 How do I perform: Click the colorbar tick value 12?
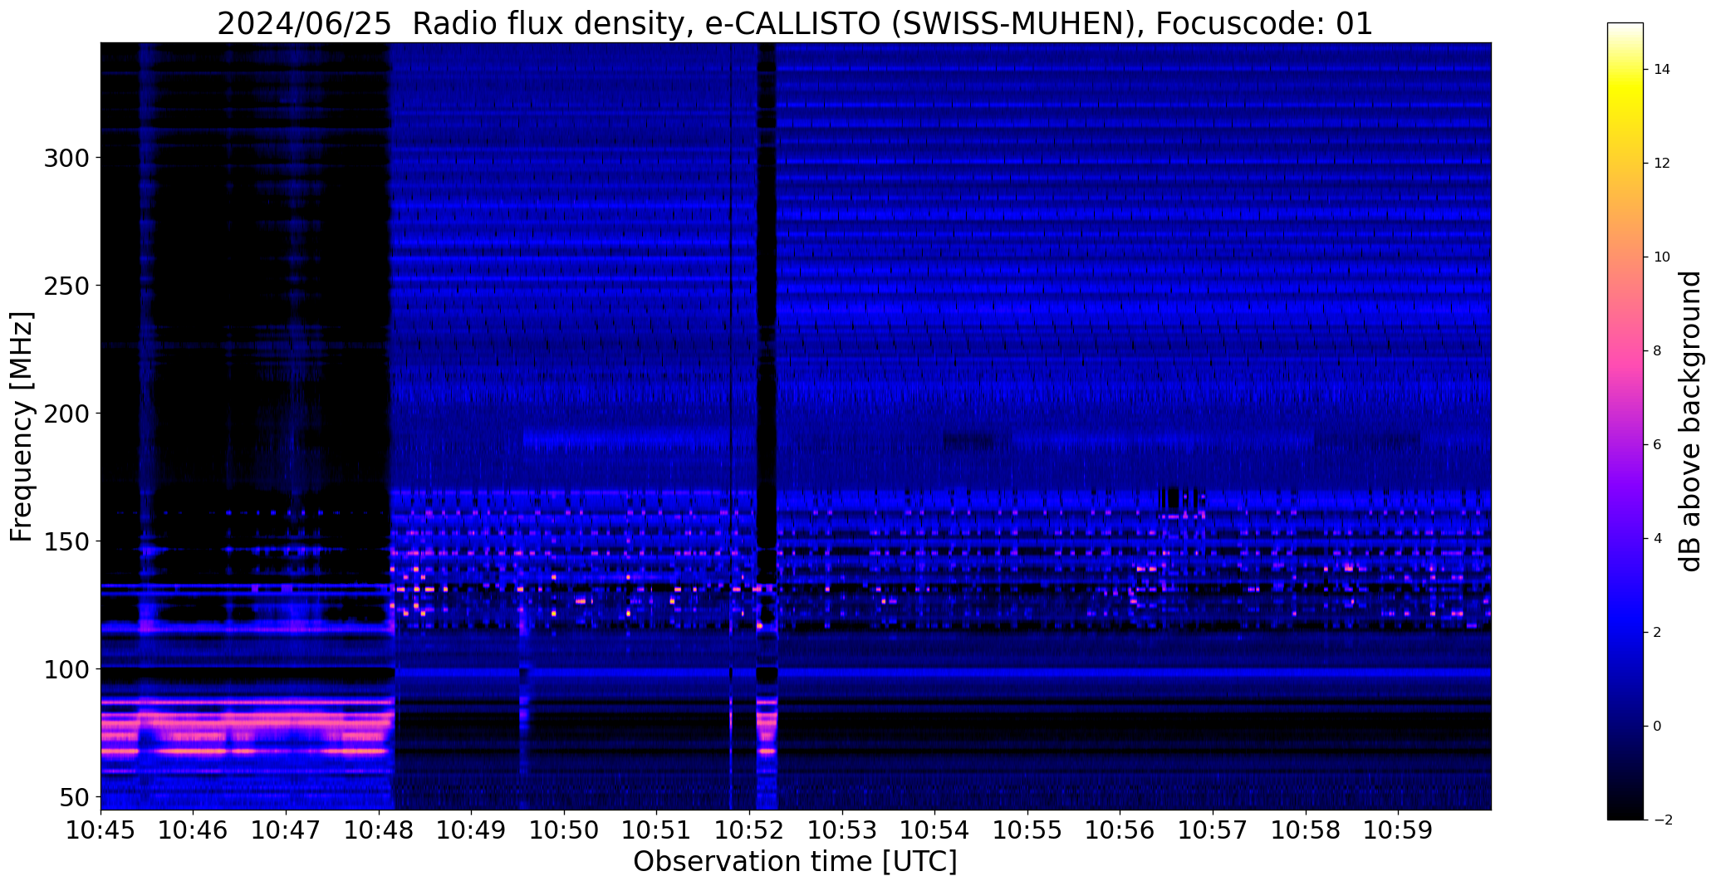tap(1662, 164)
